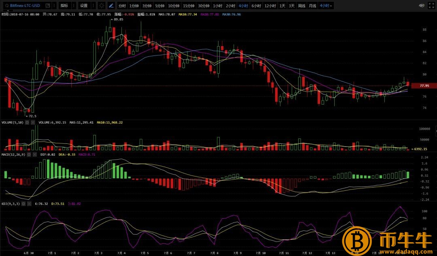Click the 7月 9 date label on time axis
Screen dimensions: 437x256
[x=237, y=253]
